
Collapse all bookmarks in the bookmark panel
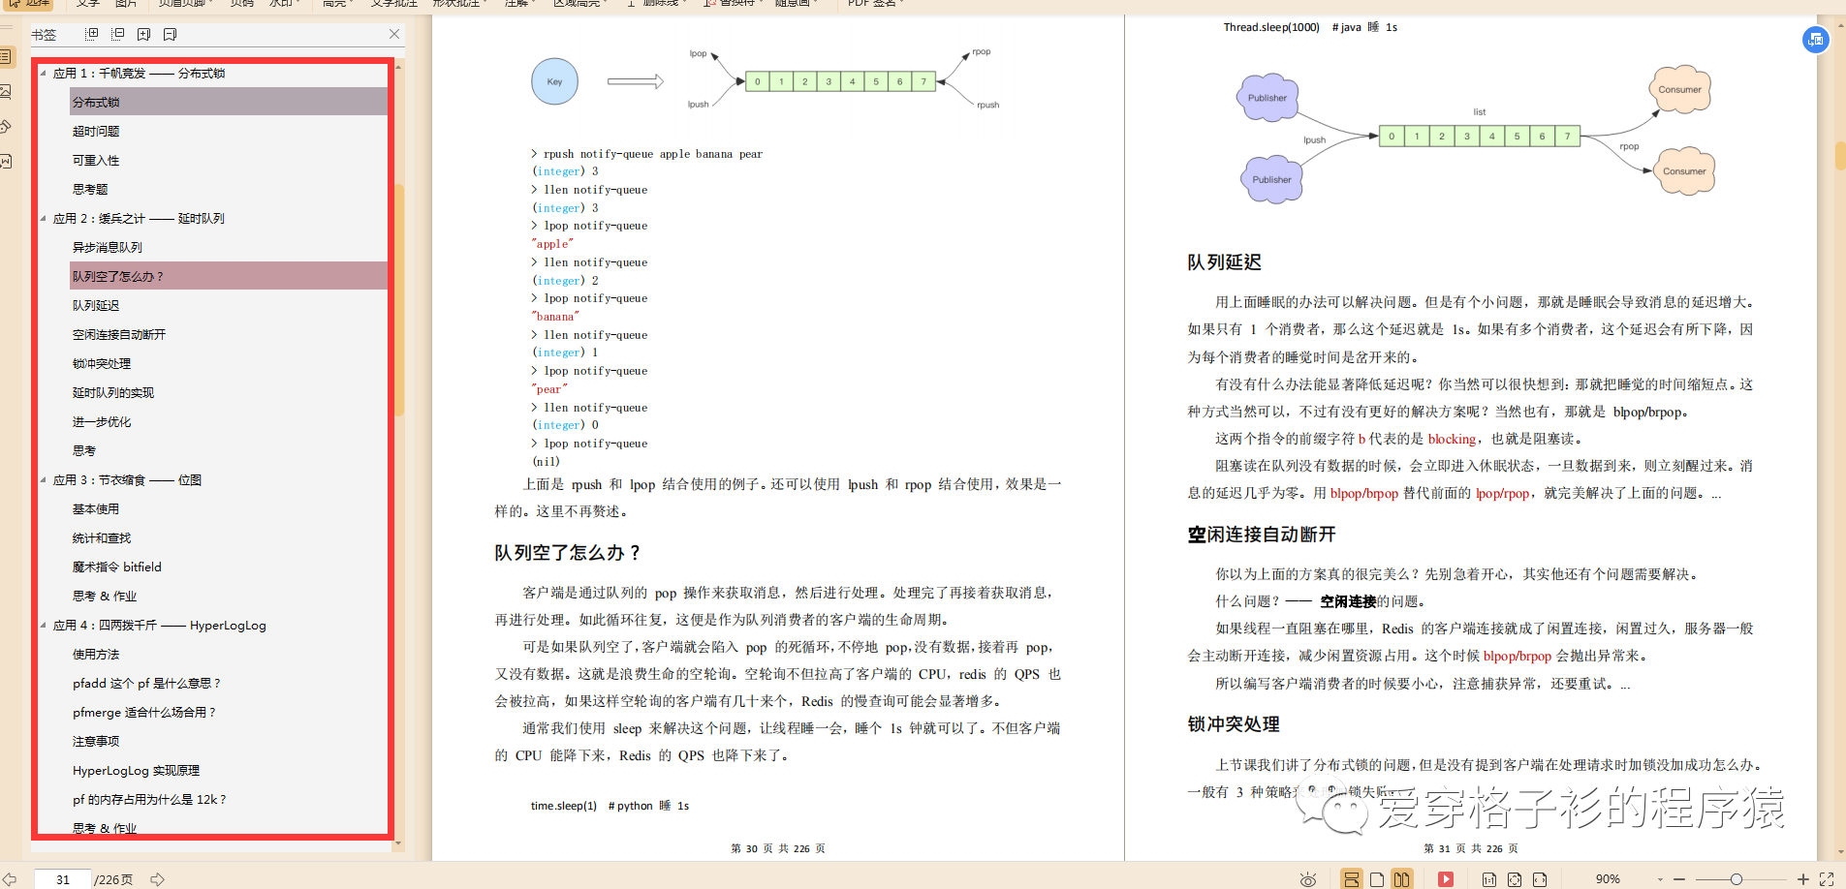118,34
